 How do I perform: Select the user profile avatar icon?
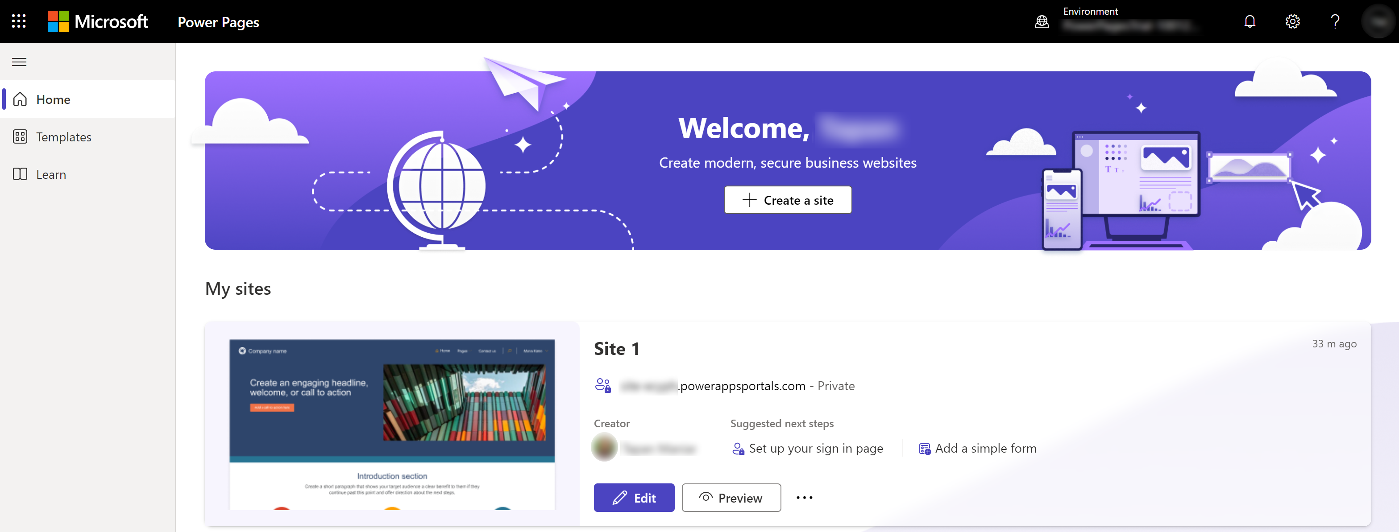point(1377,21)
